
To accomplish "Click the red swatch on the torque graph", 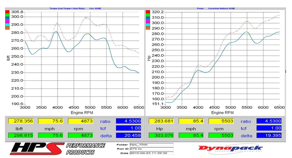I will point(7,12).
